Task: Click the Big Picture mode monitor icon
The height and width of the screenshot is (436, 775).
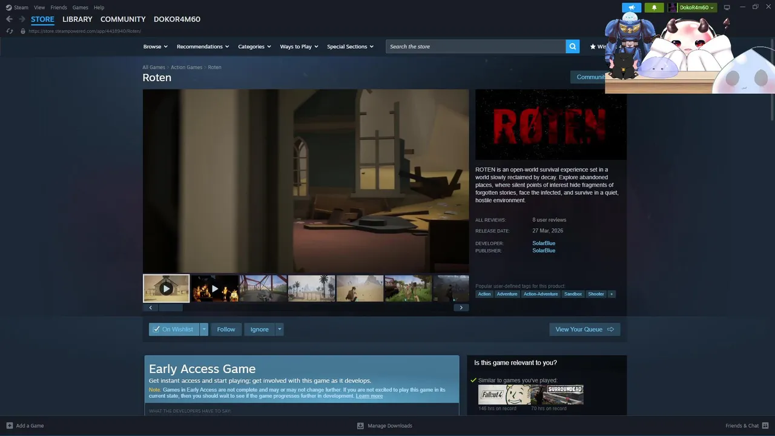Action: coord(727,7)
